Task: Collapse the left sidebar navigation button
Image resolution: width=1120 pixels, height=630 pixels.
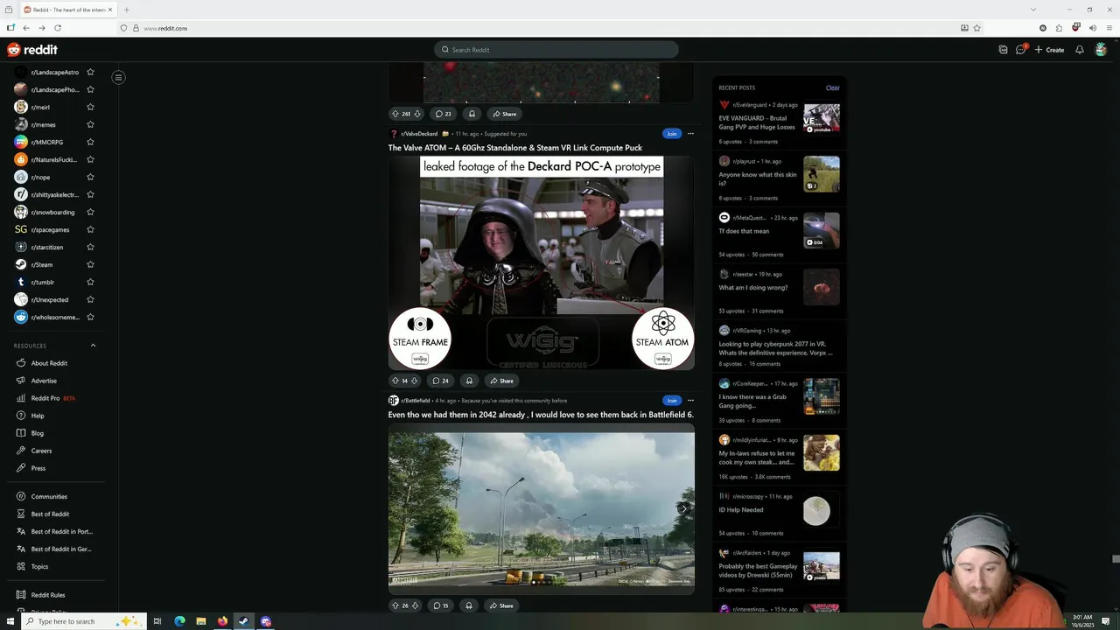Action: pos(118,77)
